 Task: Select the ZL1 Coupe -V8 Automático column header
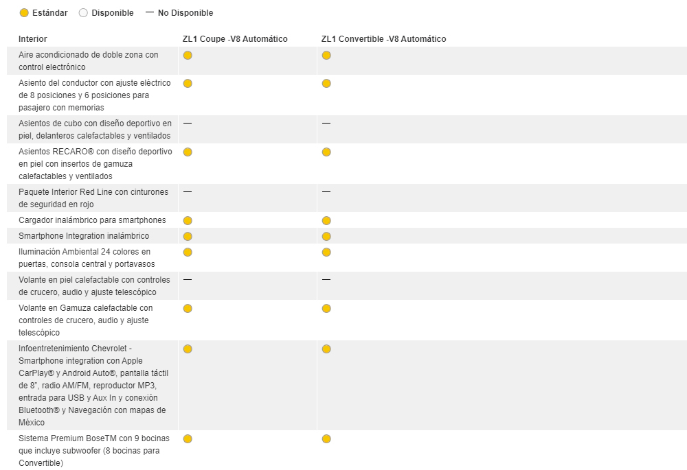(x=235, y=39)
